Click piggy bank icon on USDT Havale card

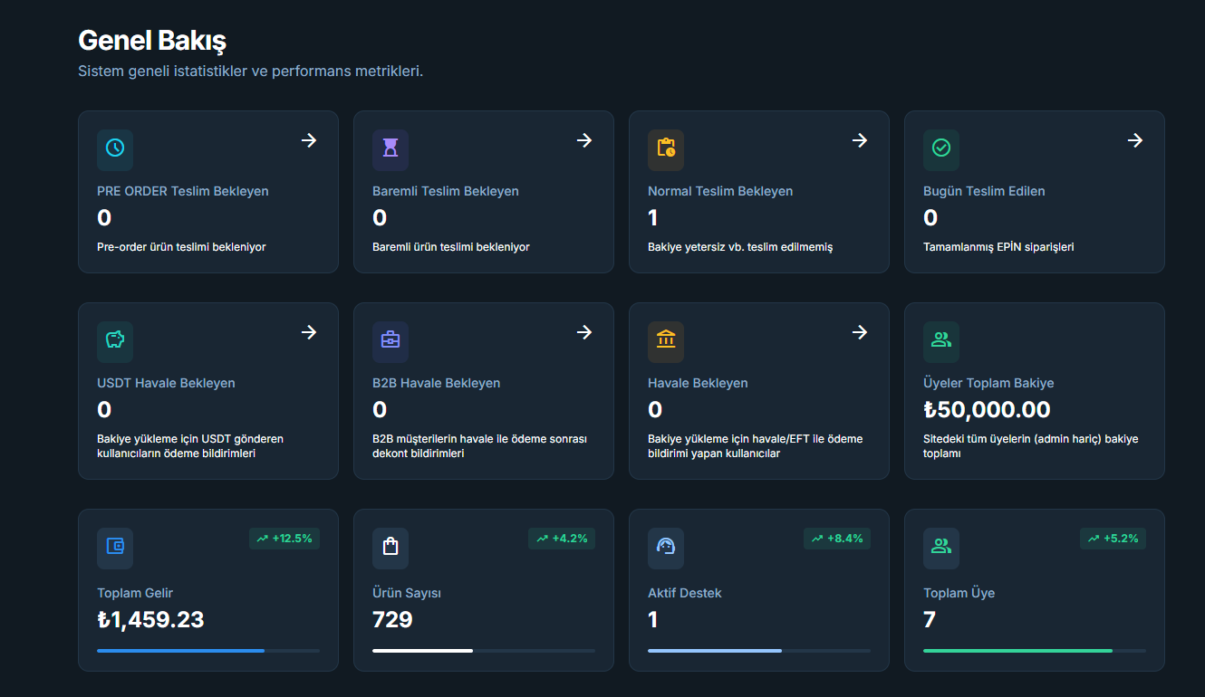coord(115,341)
